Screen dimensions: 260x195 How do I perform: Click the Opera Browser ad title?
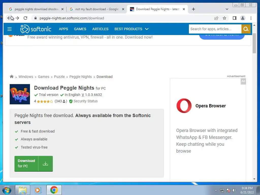(x=210, y=106)
